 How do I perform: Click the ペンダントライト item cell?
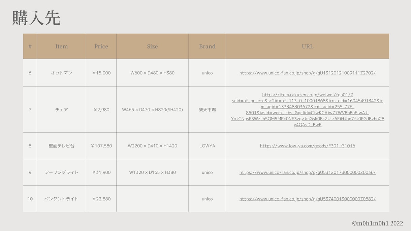click(61, 199)
